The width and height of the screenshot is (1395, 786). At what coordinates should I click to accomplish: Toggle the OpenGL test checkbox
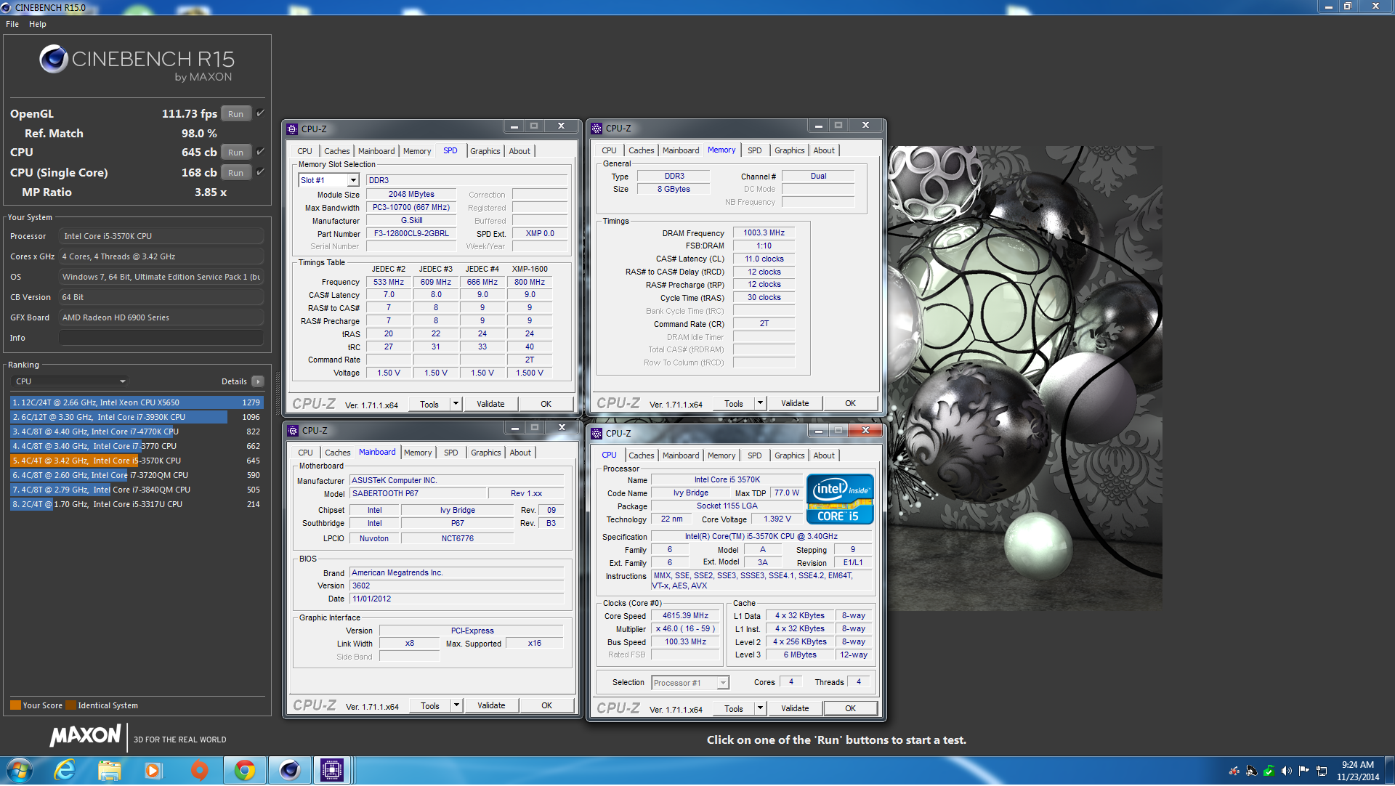260,113
